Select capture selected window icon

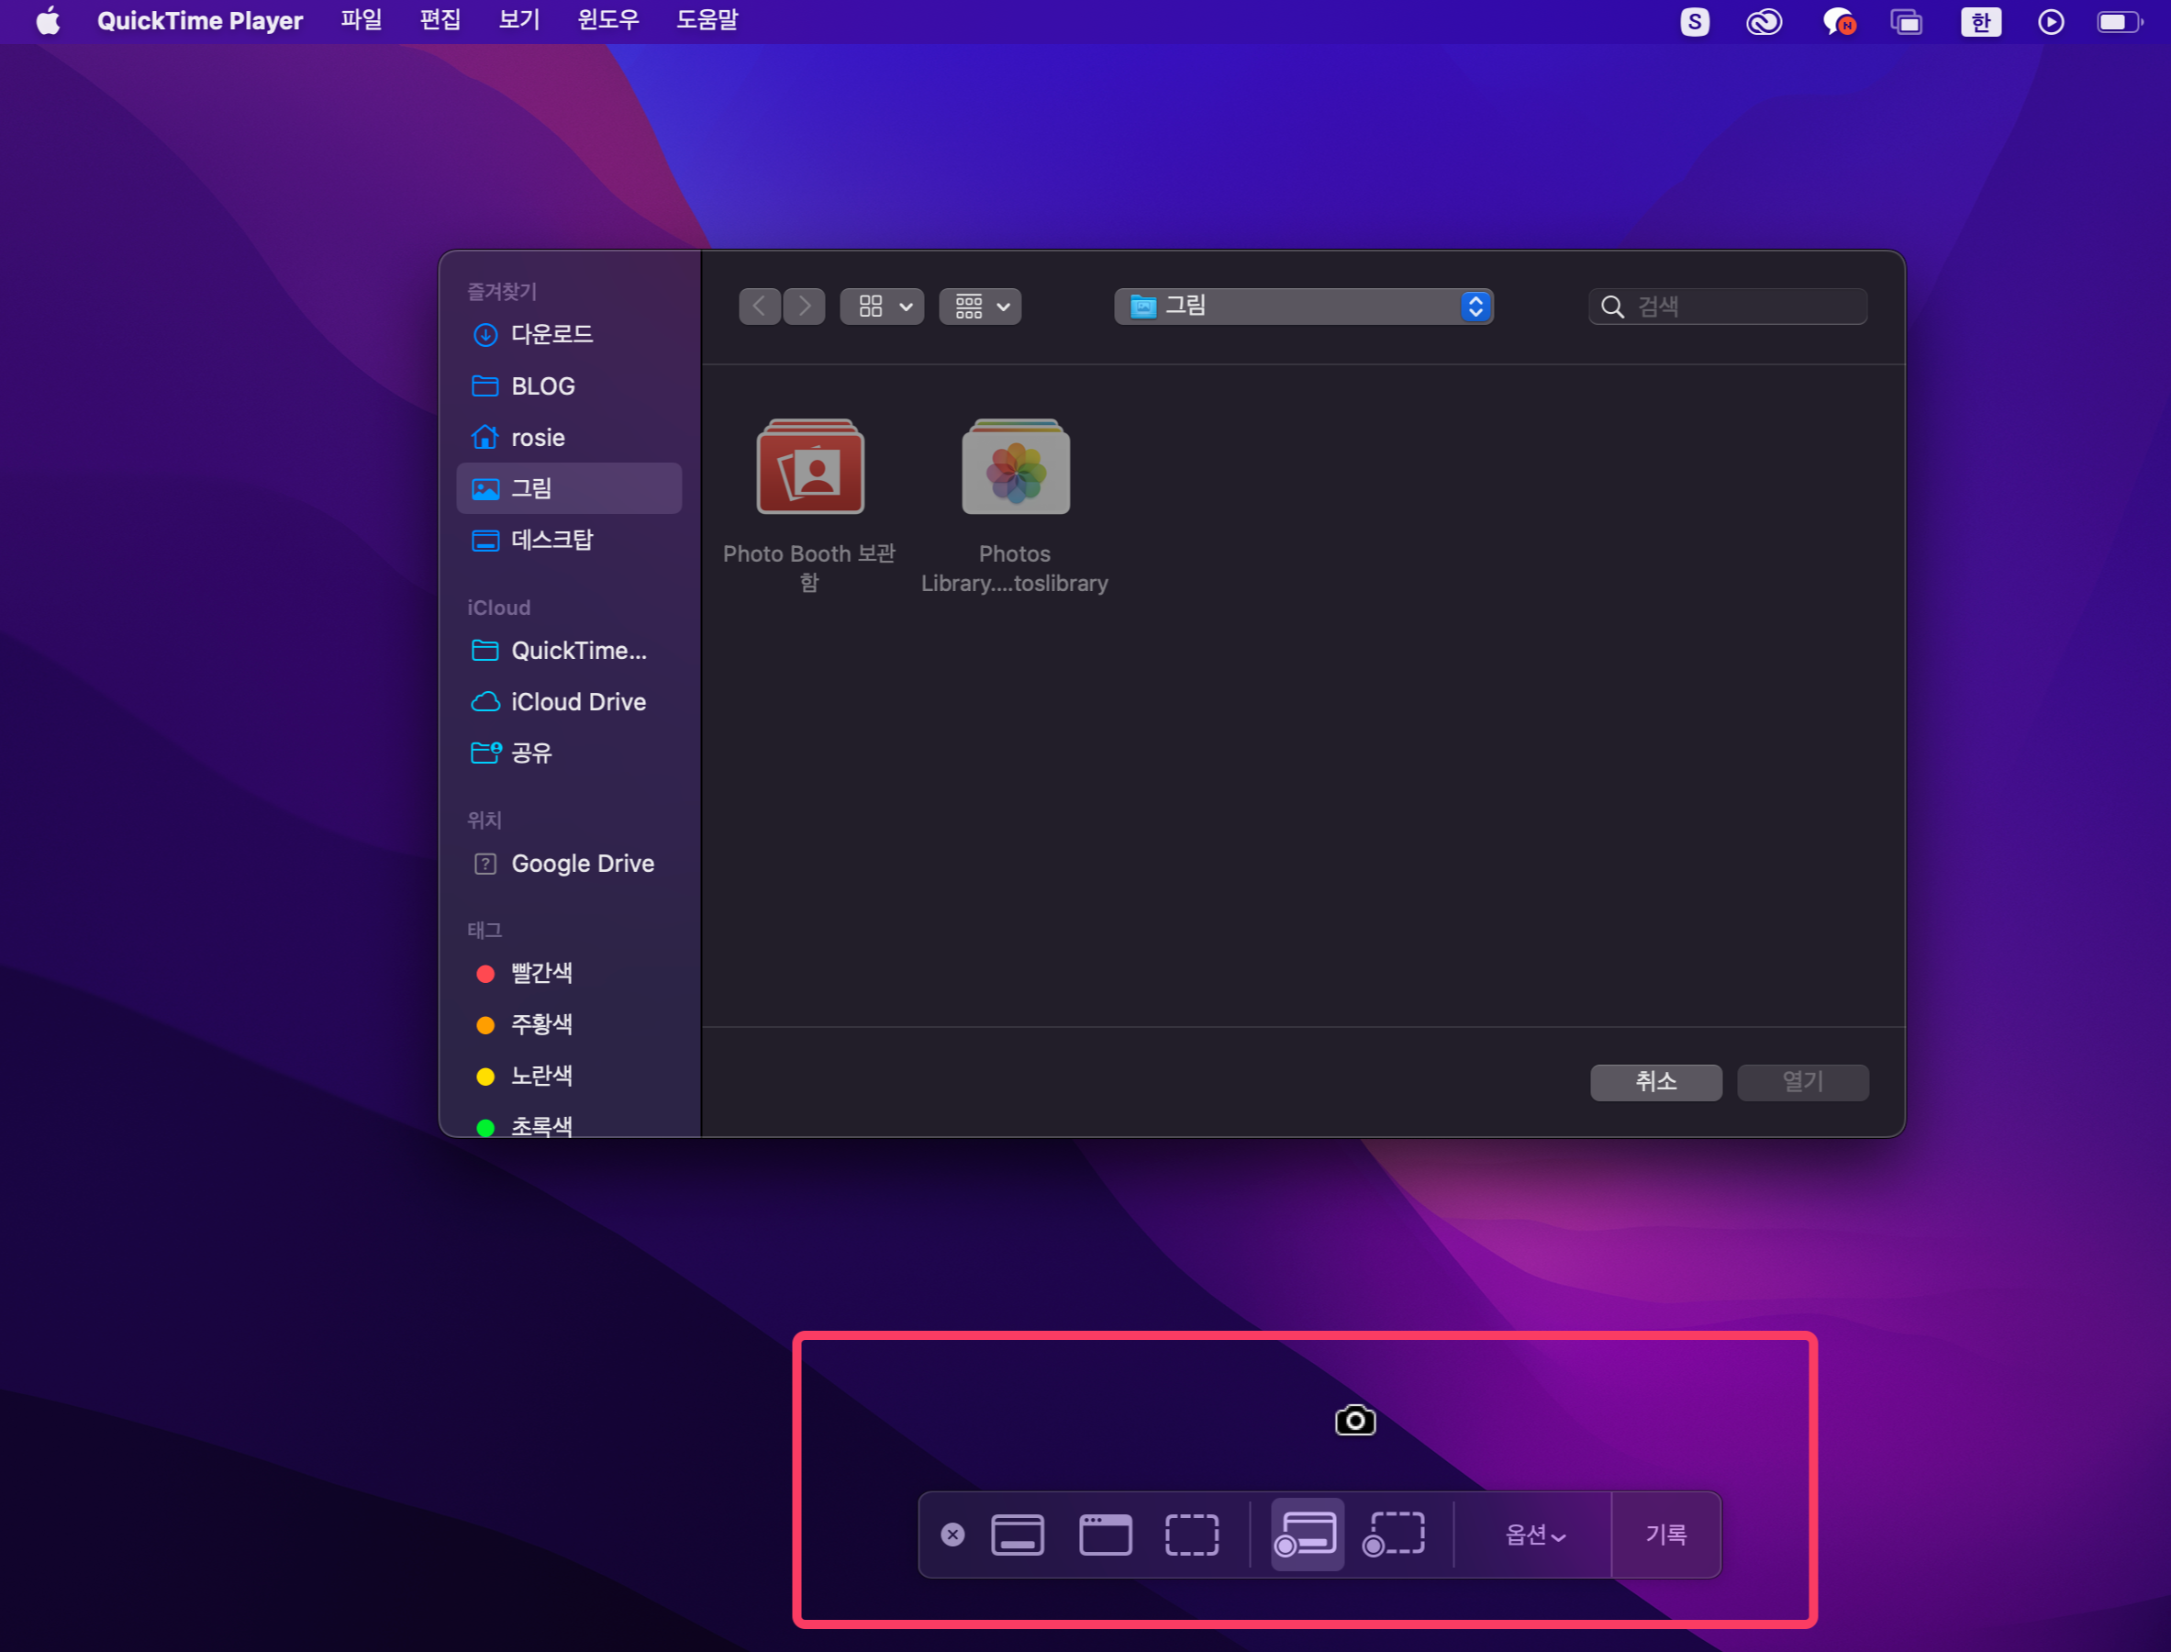pos(1105,1534)
